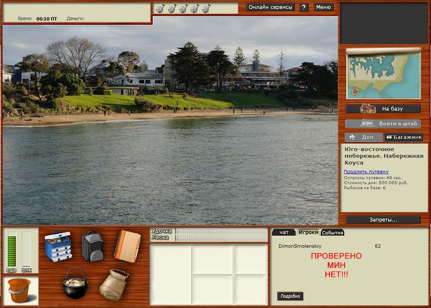Open the burlap sack
Viewport: 431px width, 308px height.
coord(114,284)
